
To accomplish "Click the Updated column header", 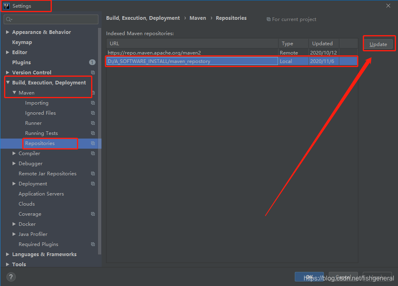I will click(324, 43).
